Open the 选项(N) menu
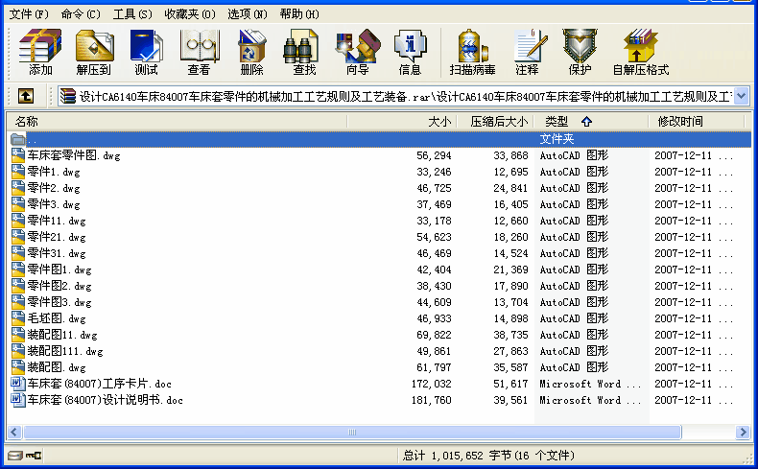758x469 pixels. click(248, 14)
